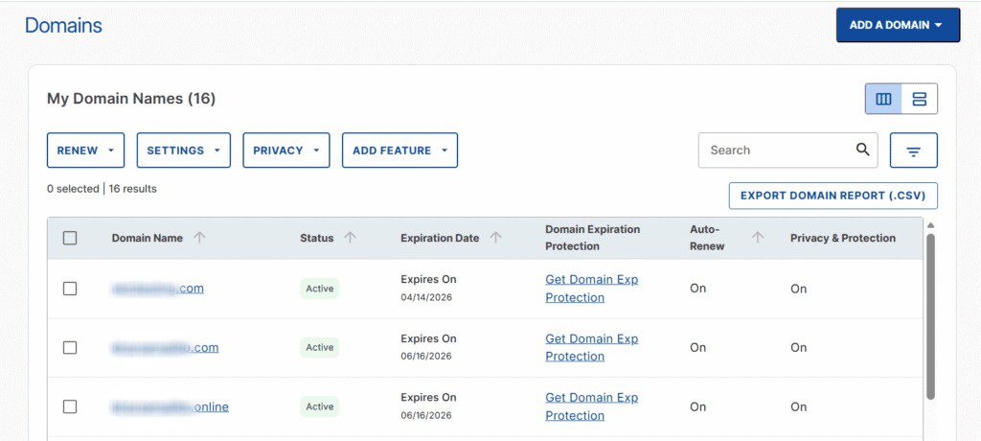The height and width of the screenshot is (441, 981).
Task: Tick the checkbox for the .online domain
Action: (x=70, y=406)
